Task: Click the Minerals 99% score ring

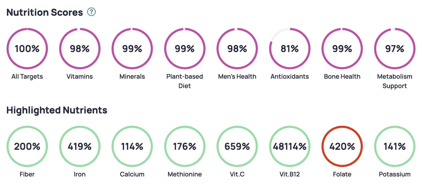Action: click(x=132, y=49)
